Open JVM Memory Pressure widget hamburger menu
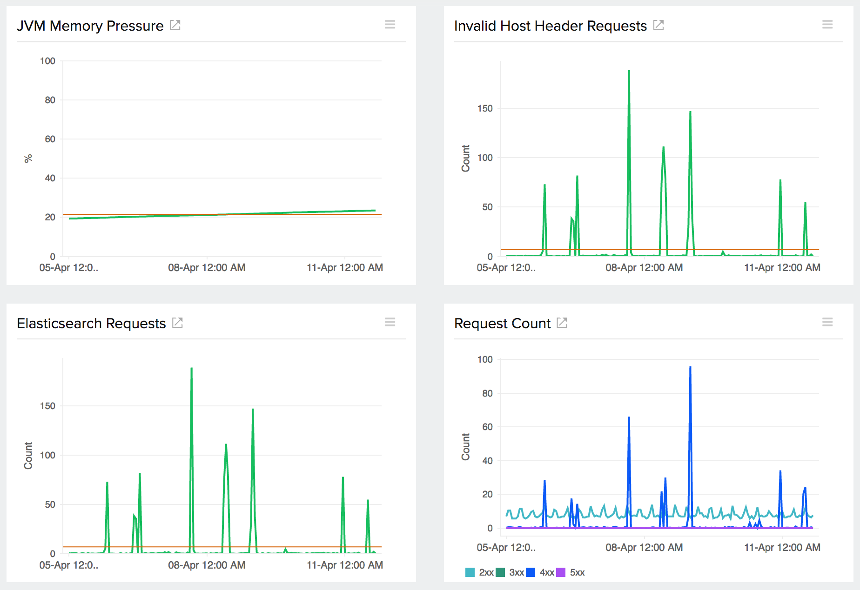860x590 pixels. 390,25
